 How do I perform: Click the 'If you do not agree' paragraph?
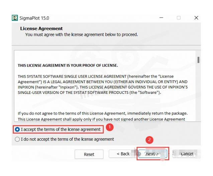coord(103,116)
